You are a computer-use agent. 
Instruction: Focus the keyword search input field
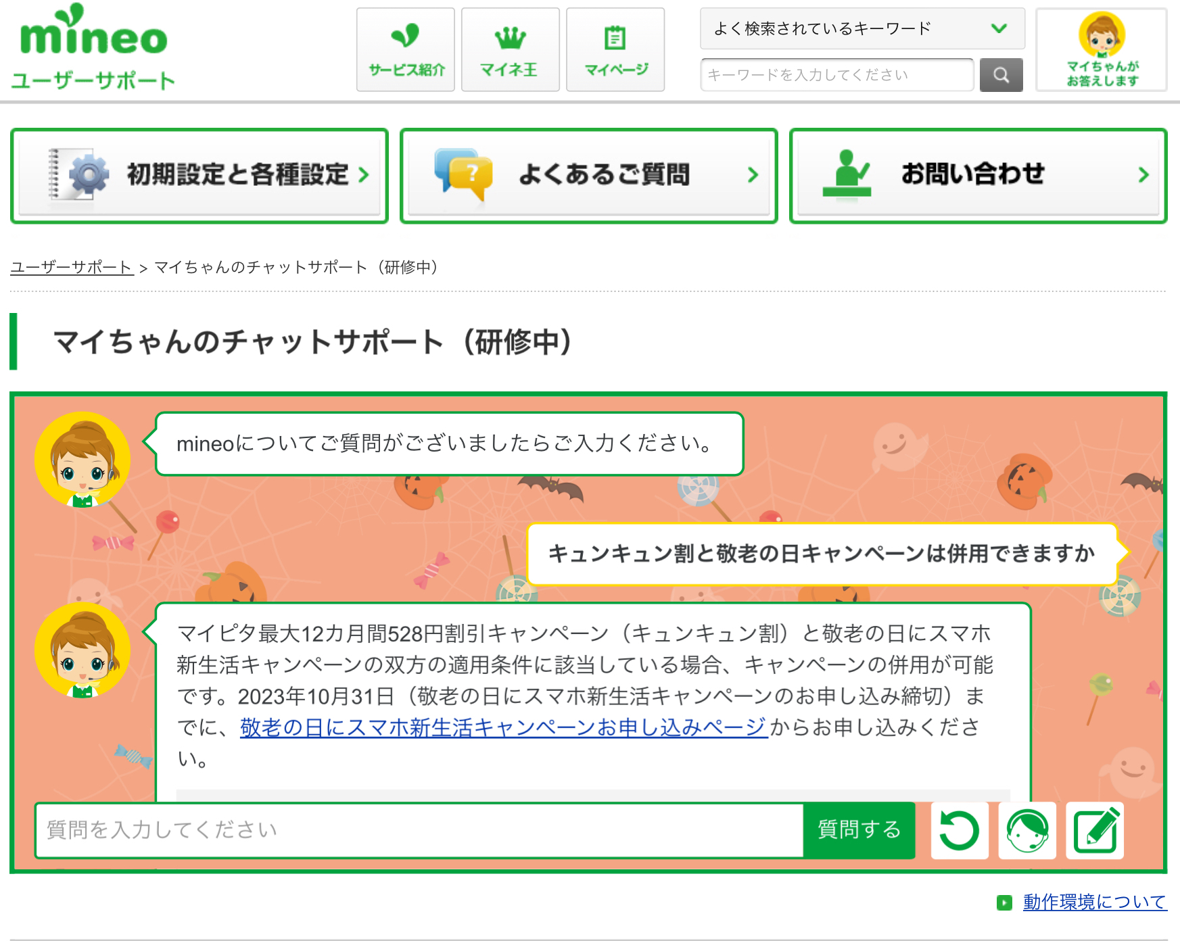837,74
